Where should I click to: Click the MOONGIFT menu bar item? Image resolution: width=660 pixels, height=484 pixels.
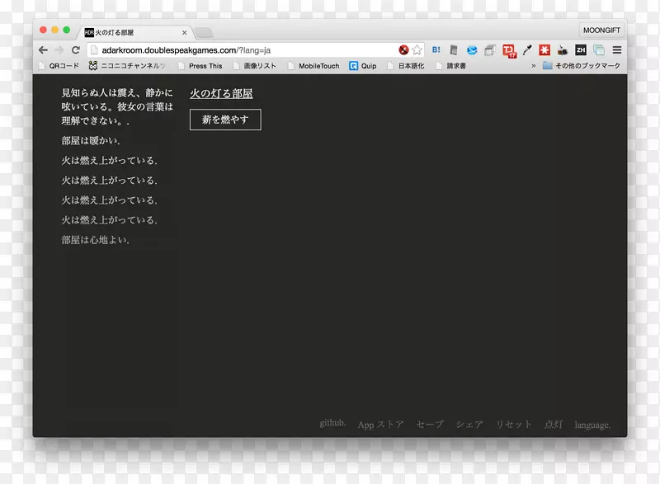602,29
